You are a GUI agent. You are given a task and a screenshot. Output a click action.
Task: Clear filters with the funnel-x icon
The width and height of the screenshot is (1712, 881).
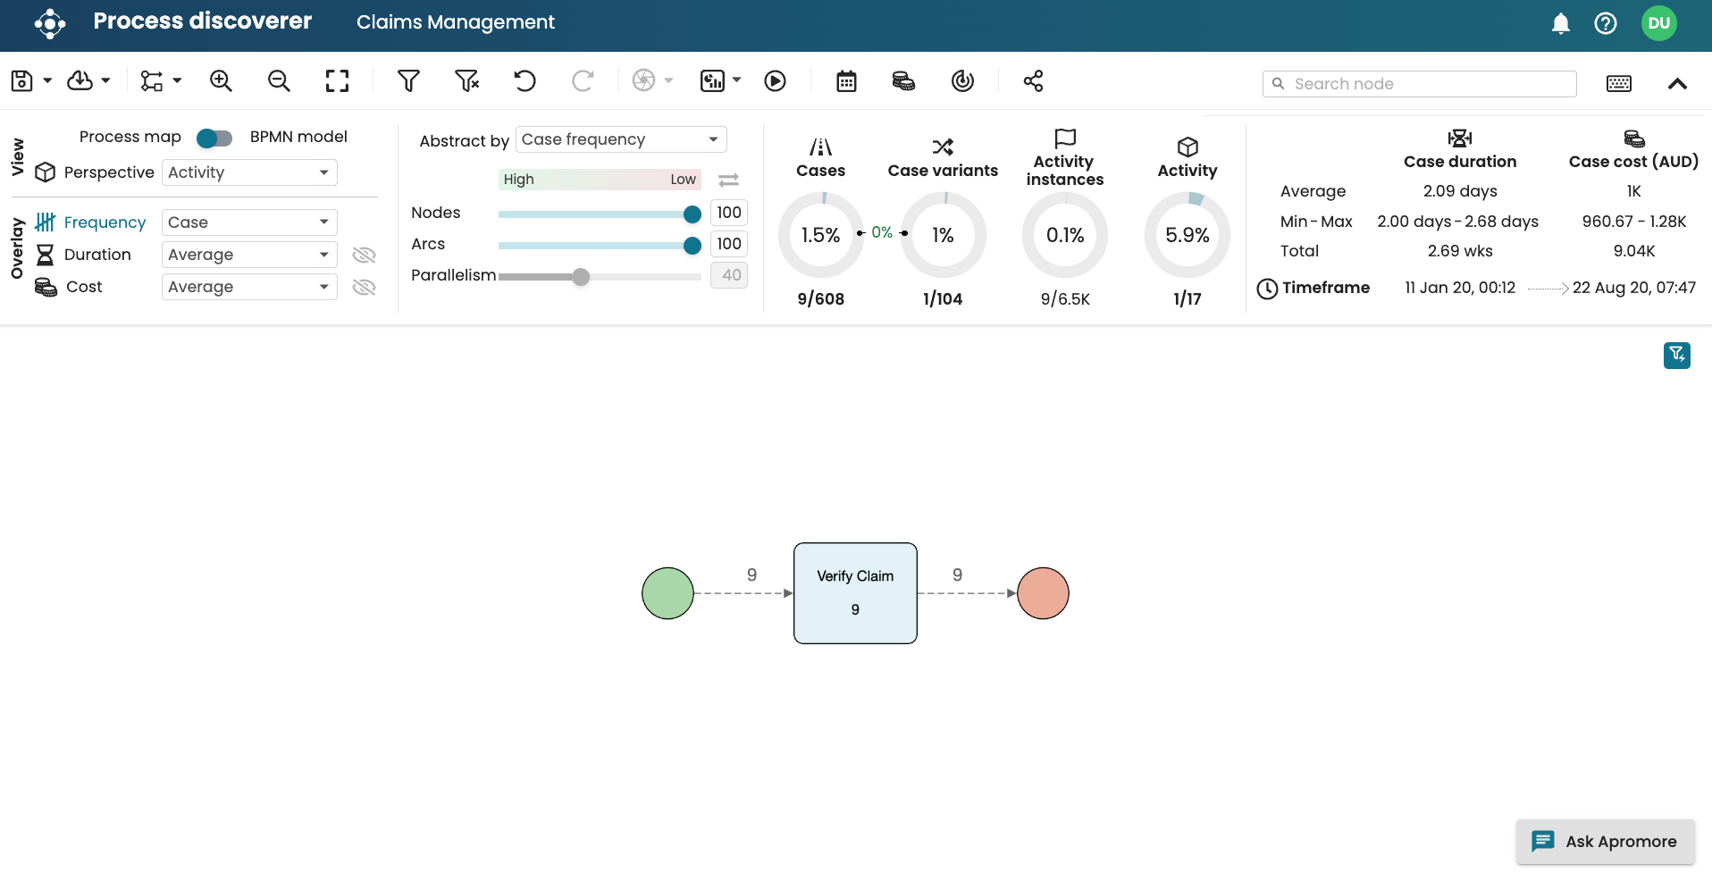[466, 81]
